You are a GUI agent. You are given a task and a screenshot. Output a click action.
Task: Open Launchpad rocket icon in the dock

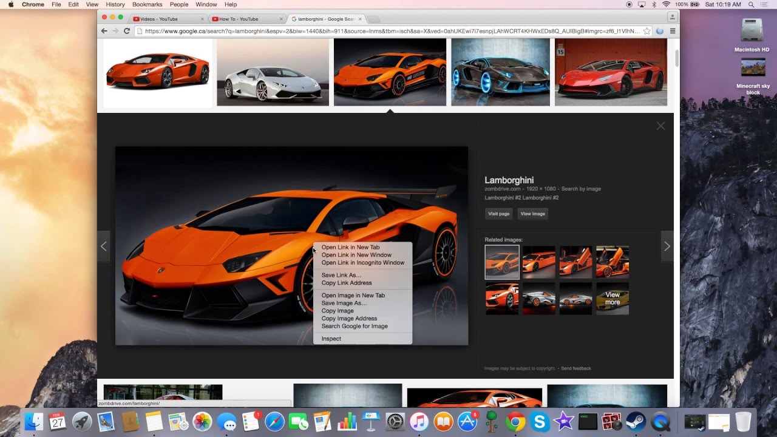(81, 421)
